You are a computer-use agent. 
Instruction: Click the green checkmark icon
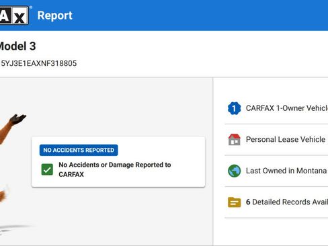47,169
